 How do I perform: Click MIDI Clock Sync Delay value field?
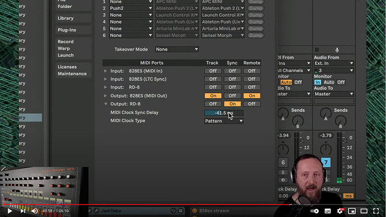pos(224,113)
